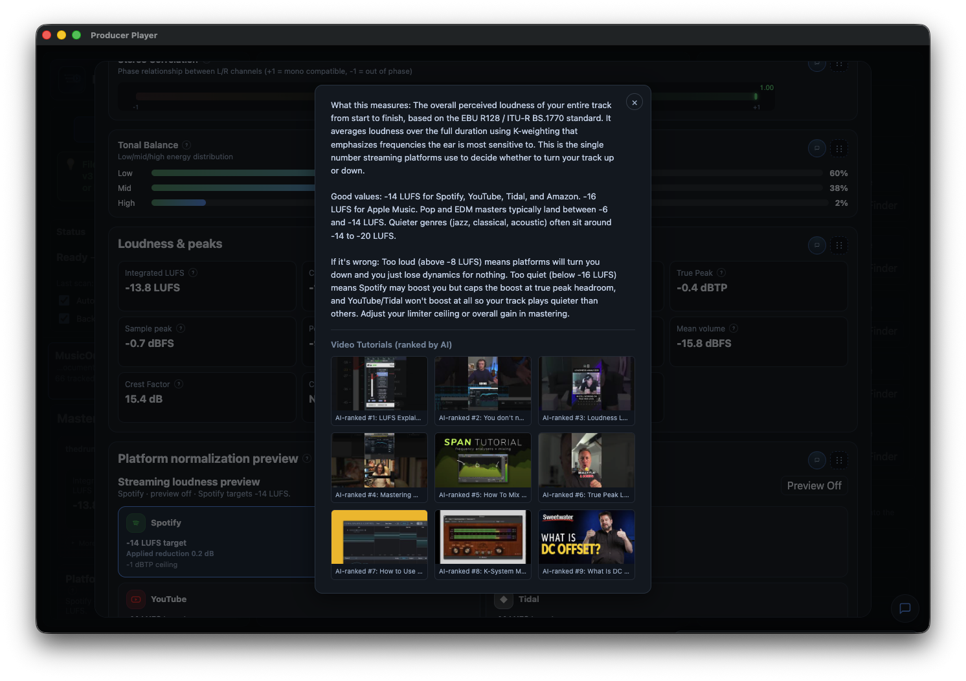Open video AI-ranked #7: How to Use
The height and width of the screenshot is (681, 966).
(379, 544)
